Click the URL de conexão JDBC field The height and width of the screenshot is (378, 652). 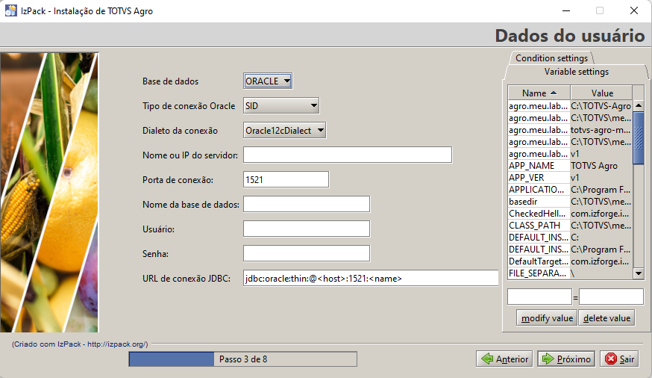pos(371,278)
